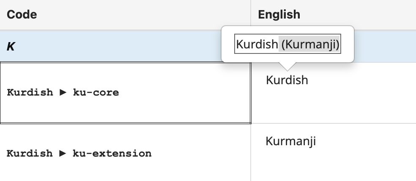This screenshot has height=181, width=416.
Task: Sort by the English column header
Action: coord(279,15)
